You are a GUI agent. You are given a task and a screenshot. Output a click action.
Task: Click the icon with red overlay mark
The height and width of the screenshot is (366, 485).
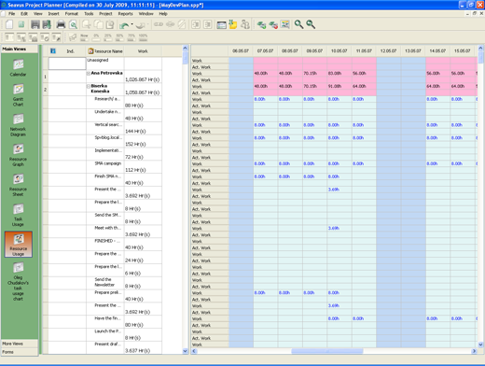pyautogui.click(x=273, y=24)
